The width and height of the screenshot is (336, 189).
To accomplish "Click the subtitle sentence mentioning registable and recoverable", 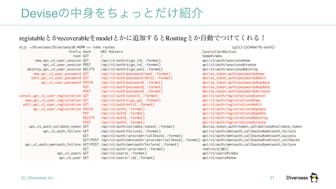I will click(x=142, y=38).
